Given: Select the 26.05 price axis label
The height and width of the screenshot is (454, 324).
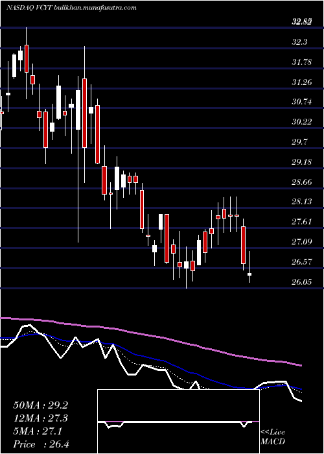Looking at the screenshot, I should click(302, 281).
